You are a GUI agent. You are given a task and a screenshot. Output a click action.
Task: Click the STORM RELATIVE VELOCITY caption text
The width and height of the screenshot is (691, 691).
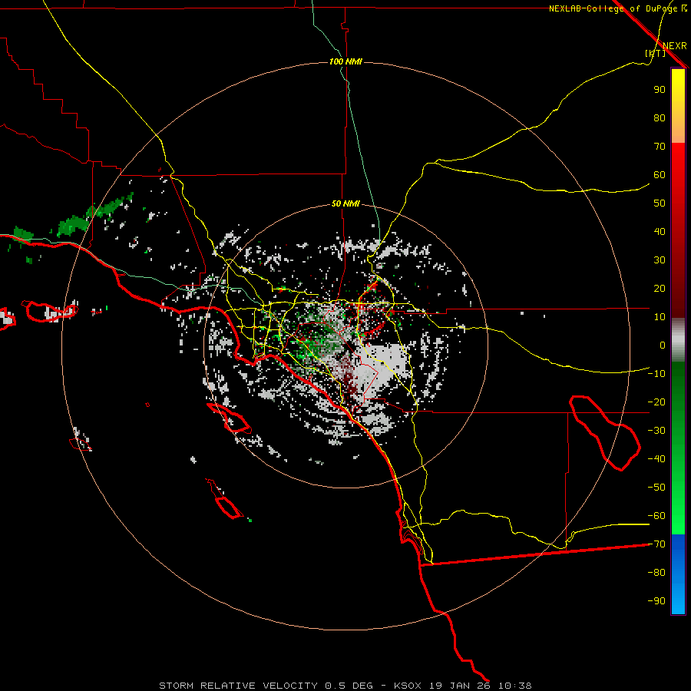(x=238, y=686)
